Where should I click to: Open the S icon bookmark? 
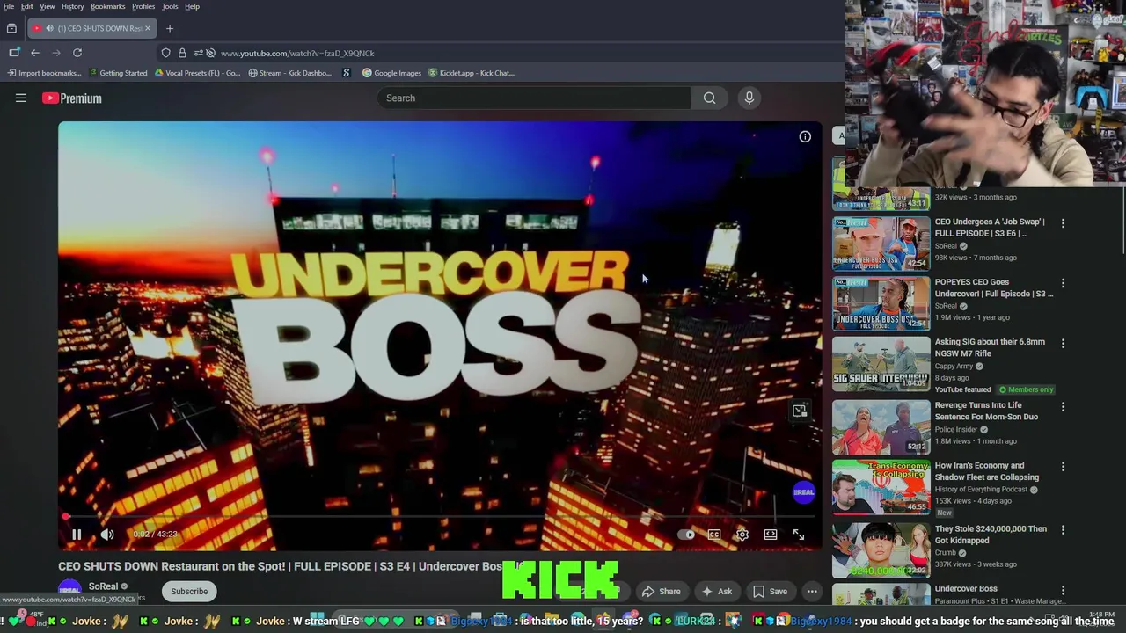coord(347,73)
